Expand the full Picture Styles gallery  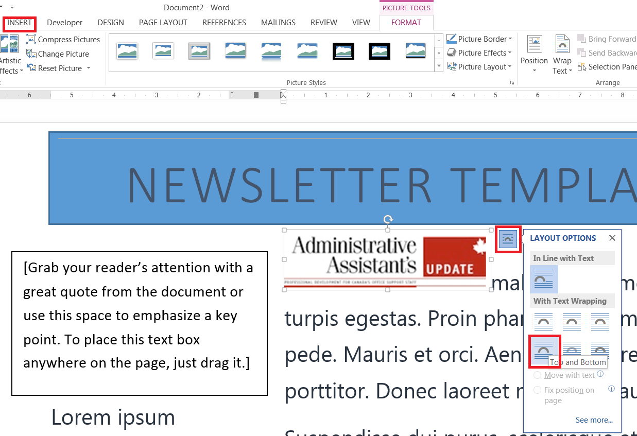coord(439,65)
